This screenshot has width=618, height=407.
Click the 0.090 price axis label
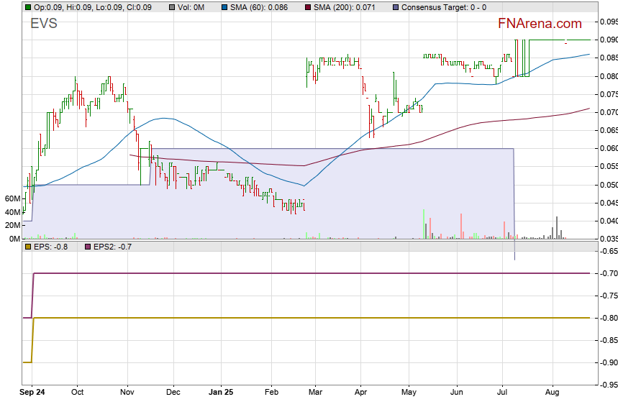click(608, 40)
